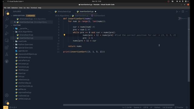This screenshot has width=194, height=109.
Task: Open agenda.txt file
Action: point(32,51)
